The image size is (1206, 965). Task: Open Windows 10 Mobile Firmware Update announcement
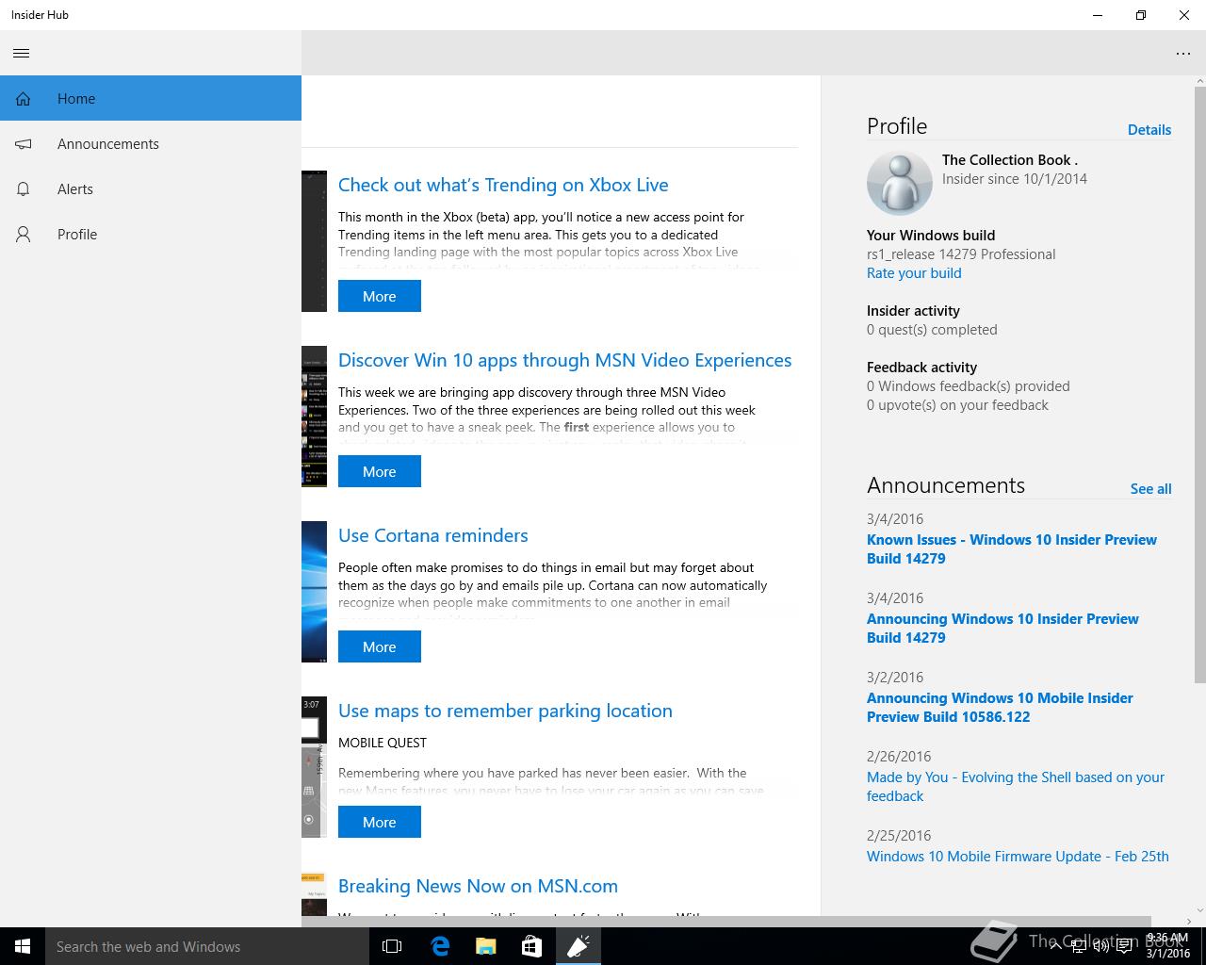pos(1018,857)
